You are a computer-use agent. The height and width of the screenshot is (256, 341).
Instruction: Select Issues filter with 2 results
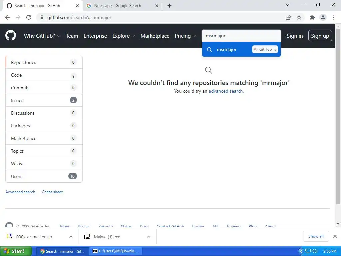[x=44, y=100]
